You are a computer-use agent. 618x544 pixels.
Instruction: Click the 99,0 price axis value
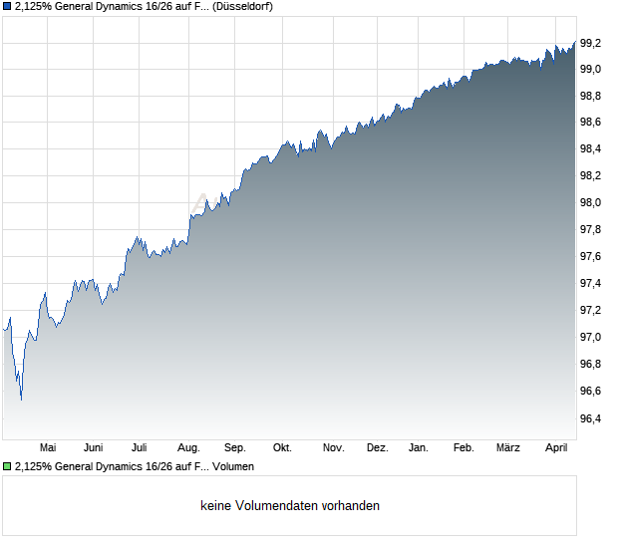(591, 70)
